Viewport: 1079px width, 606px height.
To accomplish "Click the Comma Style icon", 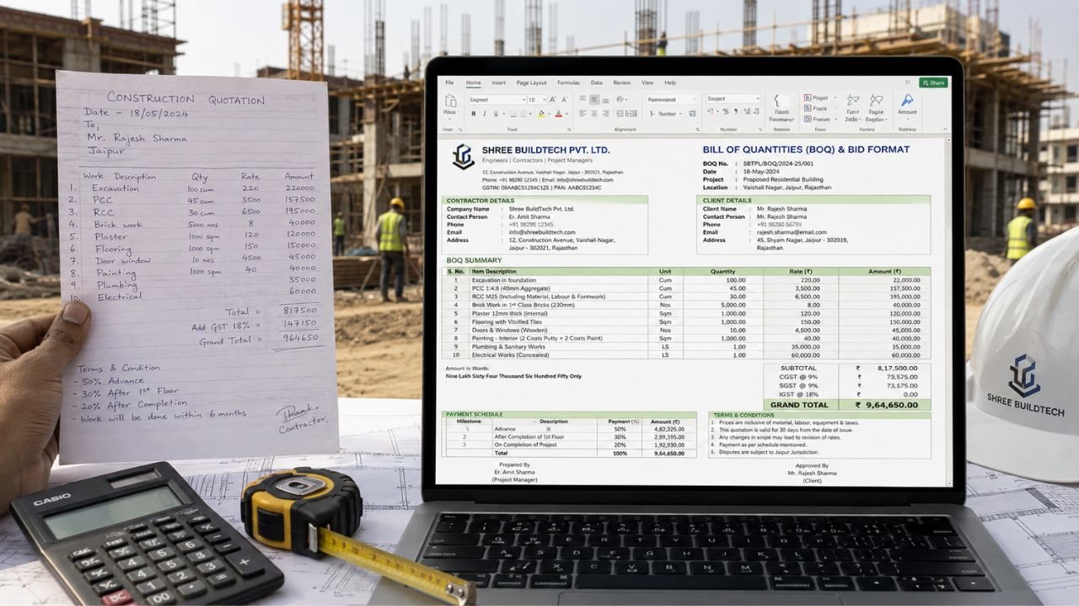I will (x=736, y=111).
